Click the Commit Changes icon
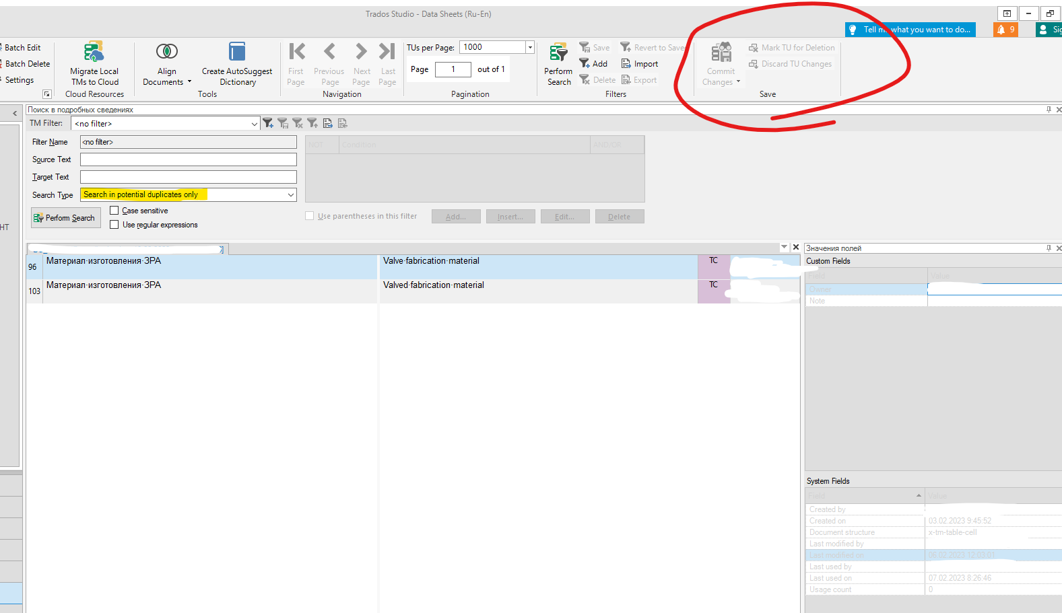Viewport: 1062px width, 613px height. [x=721, y=52]
